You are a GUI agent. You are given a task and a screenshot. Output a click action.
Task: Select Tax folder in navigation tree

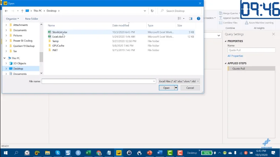pos(15,51)
